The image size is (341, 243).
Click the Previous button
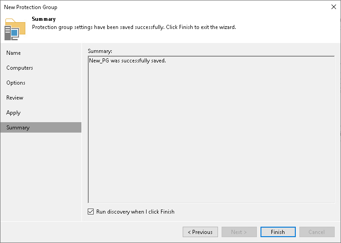[200, 232]
